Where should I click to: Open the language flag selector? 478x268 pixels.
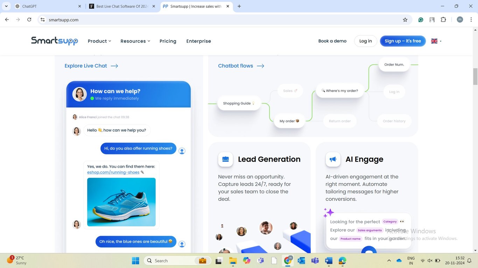point(434,41)
